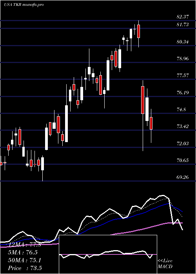Click inside the MACD inset chart
This screenshot has height=274, width=196.
tap(108, 254)
